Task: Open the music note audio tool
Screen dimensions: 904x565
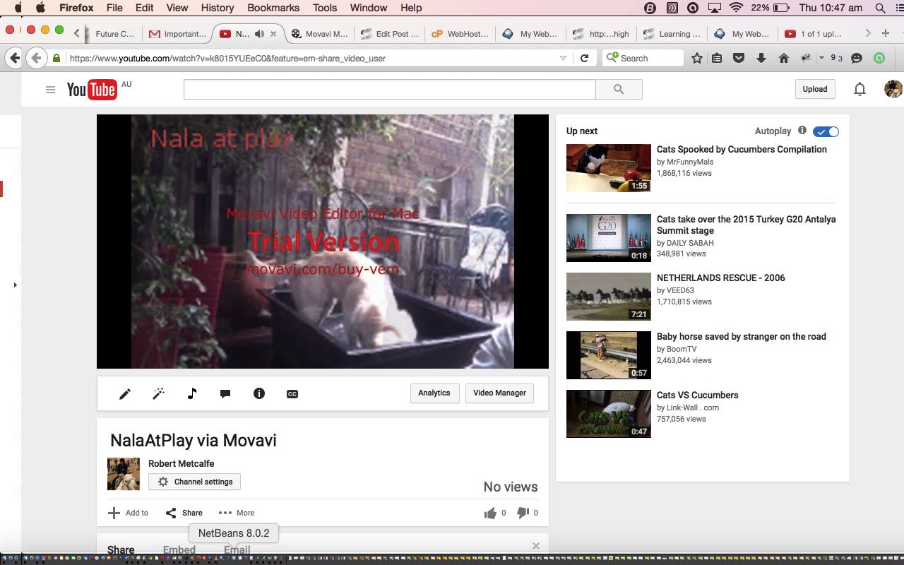Action: [x=192, y=394]
